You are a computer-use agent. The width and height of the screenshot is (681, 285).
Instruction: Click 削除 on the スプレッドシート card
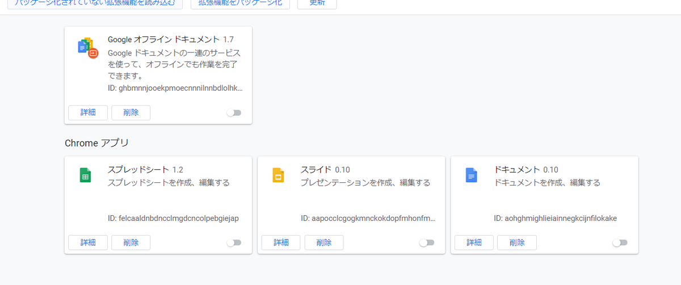tap(131, 242)
